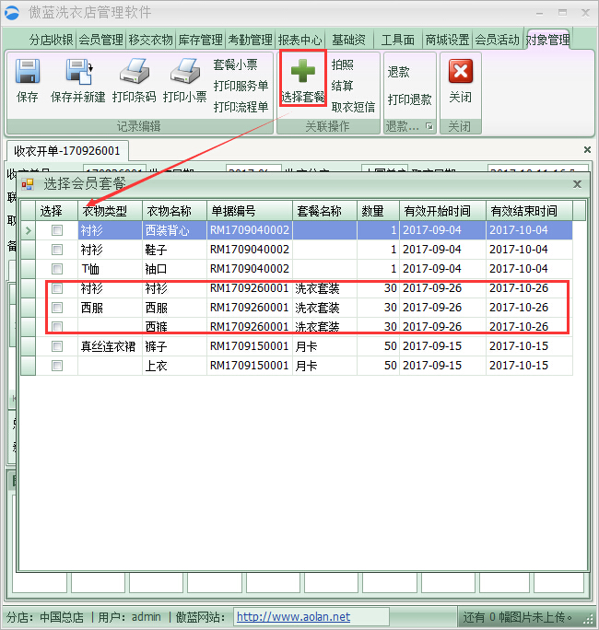This screenshot has width=599, height=630.
Task: Click the 保存 (Save) icon
Action: pyautogui.click(x=28, y=72)
